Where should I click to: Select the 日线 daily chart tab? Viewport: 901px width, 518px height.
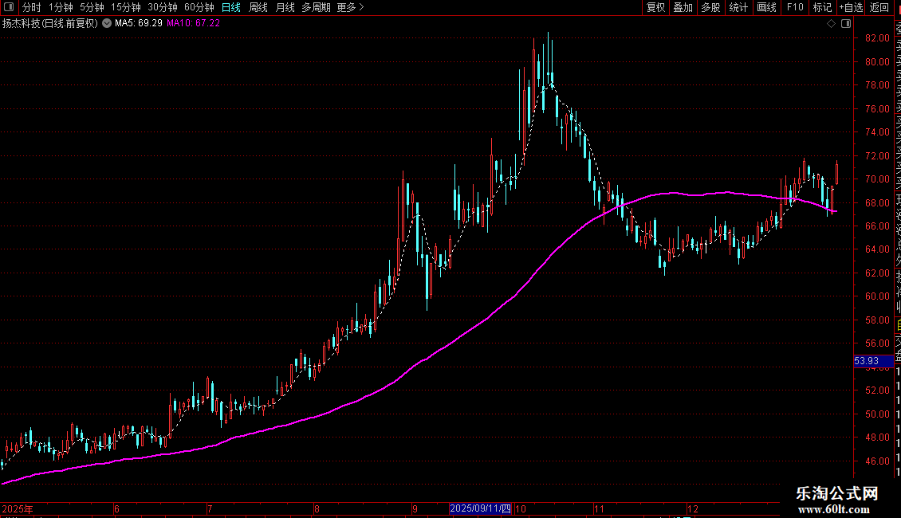[231, 7]
